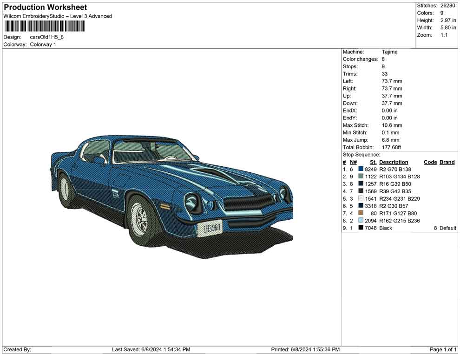The width and height of the screenshot is (460, 354).
Task: Click the Width value '5.80 in'
Action: tap(448, 27)
